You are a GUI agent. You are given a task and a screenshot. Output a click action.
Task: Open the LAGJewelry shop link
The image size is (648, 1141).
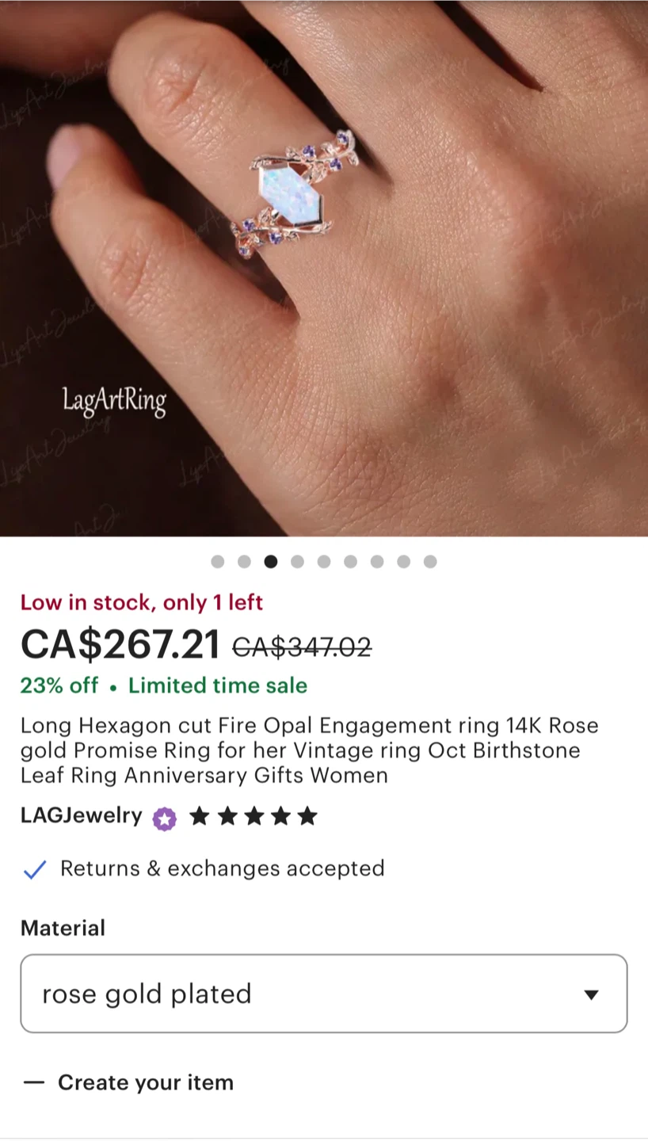pyautogui.click(x=82, y=815)
